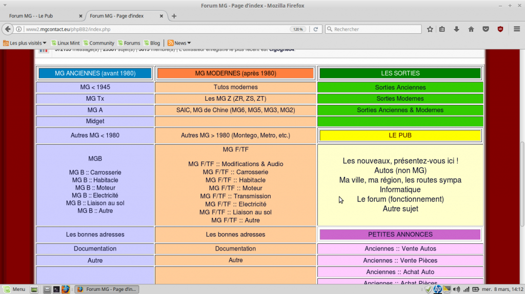The height and width of the screenshot is (294, 525).
Task: Open the downloads arrow icon
Action: coord(456,29)
